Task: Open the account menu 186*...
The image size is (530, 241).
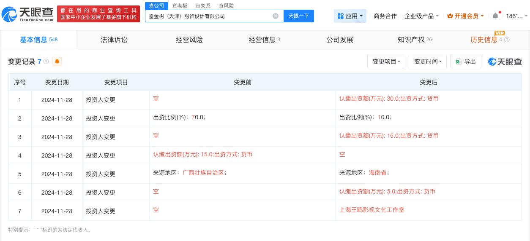Action: [x=516, y=16]
